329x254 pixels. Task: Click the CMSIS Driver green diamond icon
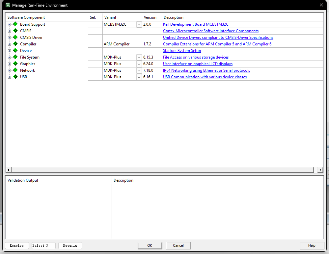point(15,37)
